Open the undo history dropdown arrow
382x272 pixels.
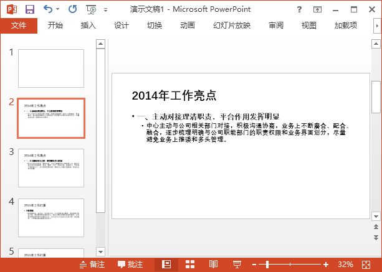[58, 9]
